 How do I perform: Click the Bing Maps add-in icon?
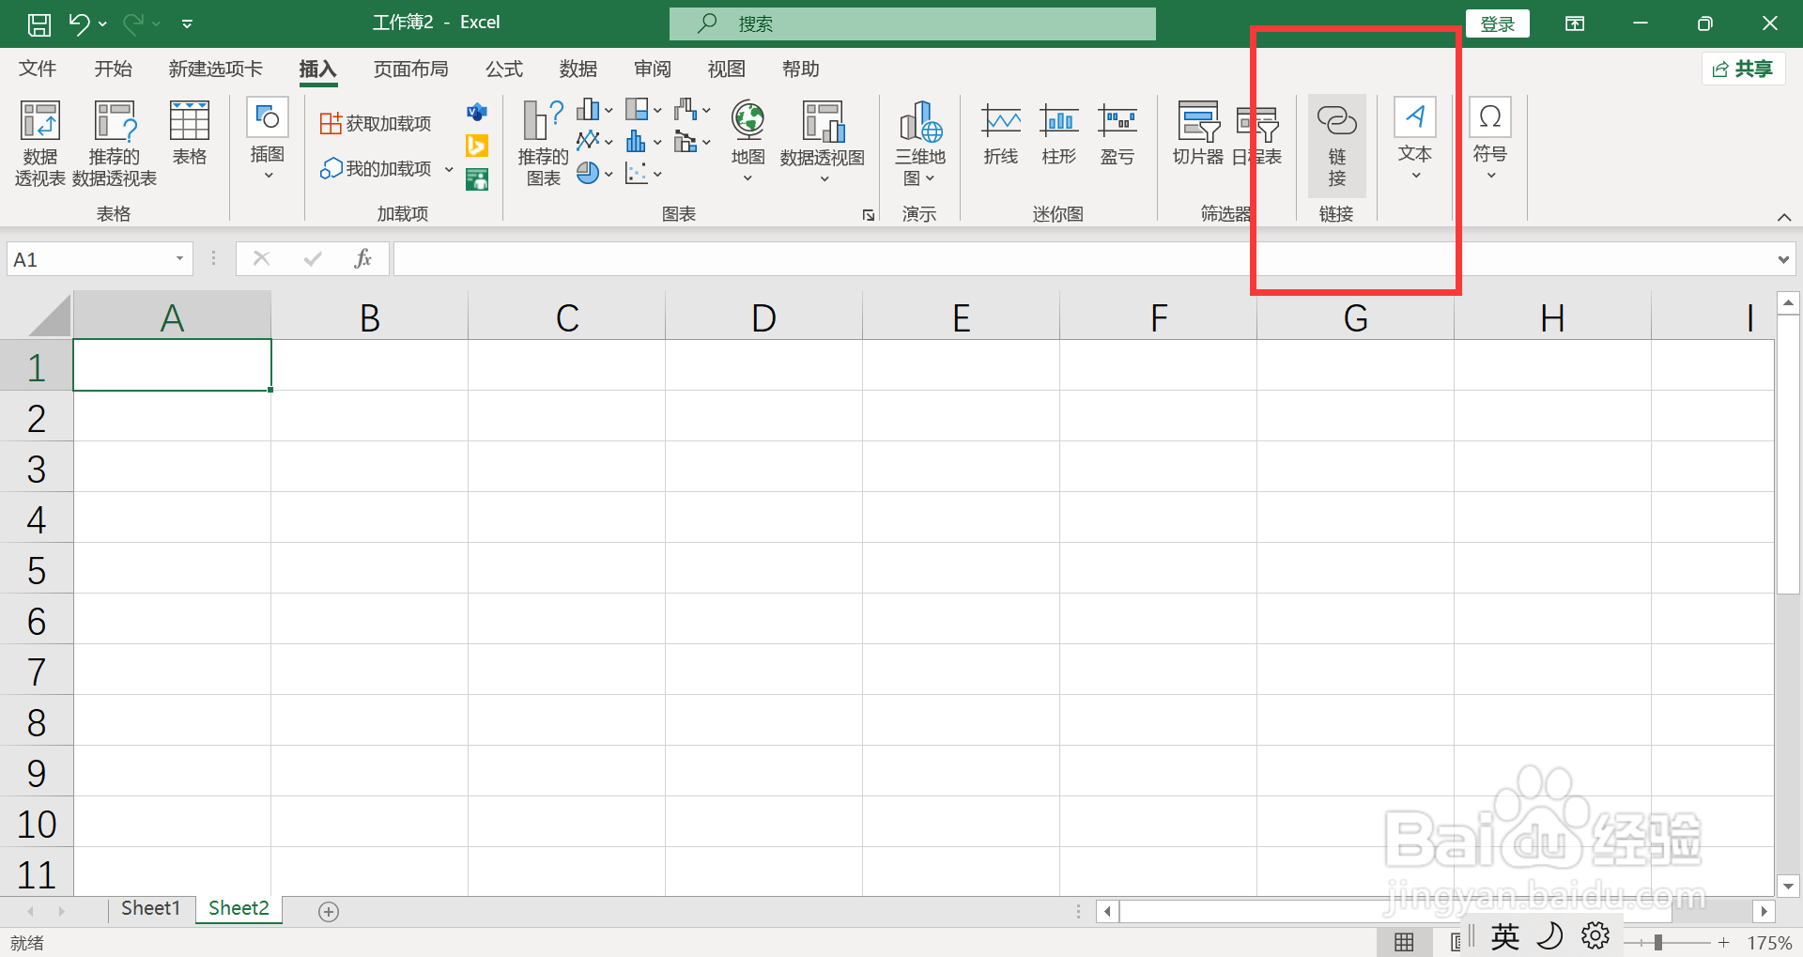click(477, 146)
